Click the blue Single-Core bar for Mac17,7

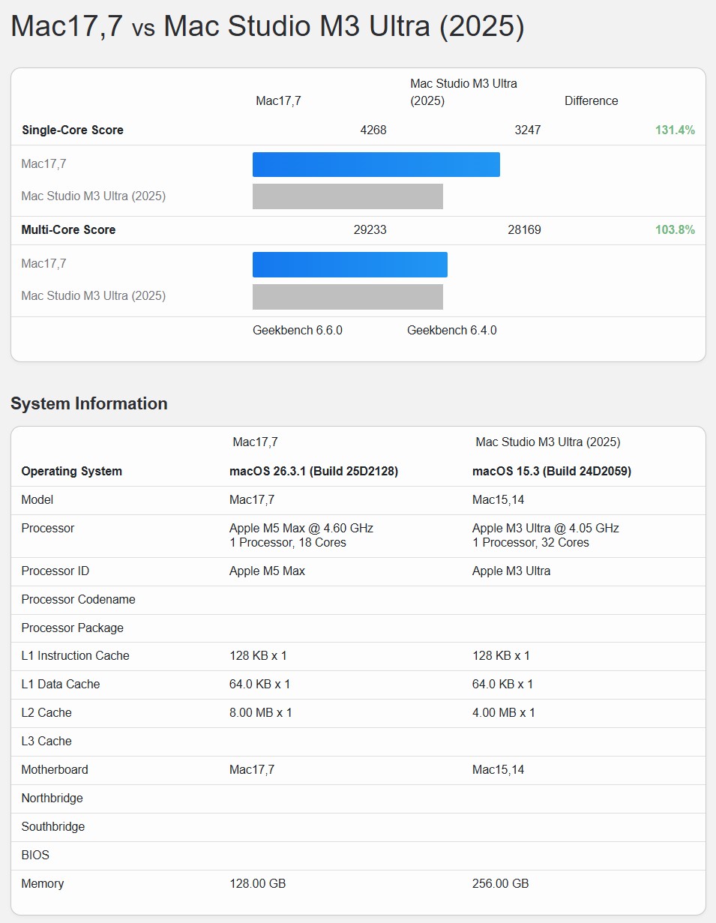tap(376, 164)
